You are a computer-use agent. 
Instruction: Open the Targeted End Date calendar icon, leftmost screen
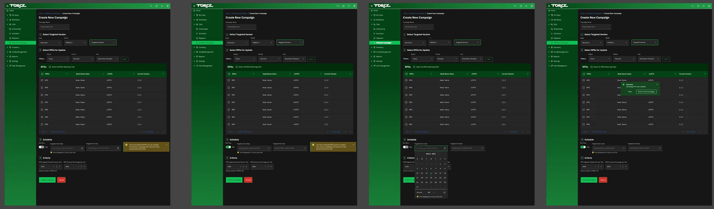(118, 148)
